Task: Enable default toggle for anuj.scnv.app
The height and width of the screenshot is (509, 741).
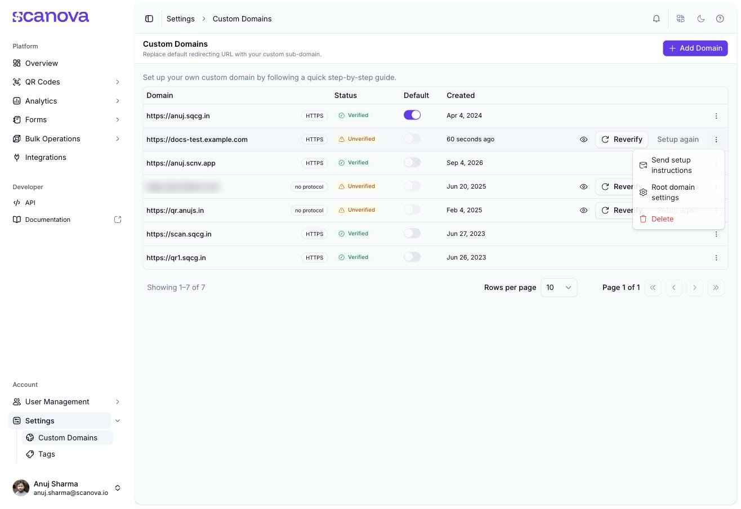Action: pyautogui.click(x=412, y=162)
